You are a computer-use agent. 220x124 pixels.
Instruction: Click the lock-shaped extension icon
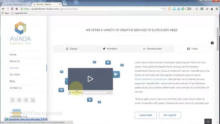point(212,9)
